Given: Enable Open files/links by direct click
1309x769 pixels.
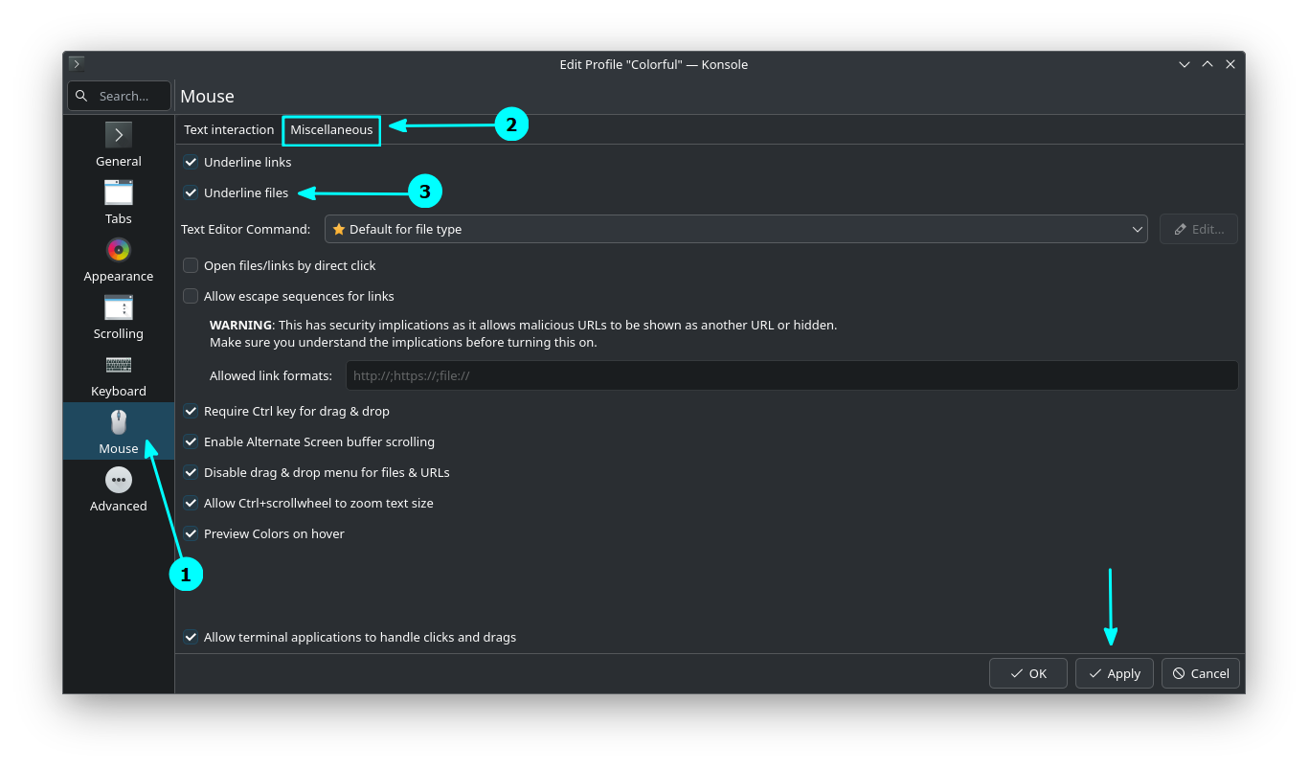Looking at the screenshot, I should pos(191,265).
